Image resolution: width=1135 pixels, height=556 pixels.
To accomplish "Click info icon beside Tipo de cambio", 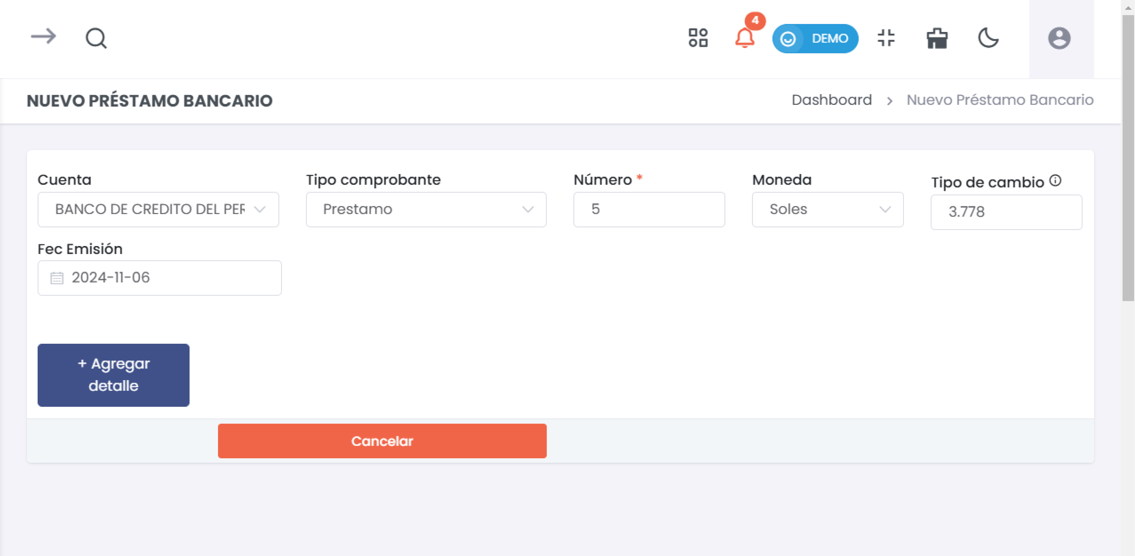I will (1055, 180).
